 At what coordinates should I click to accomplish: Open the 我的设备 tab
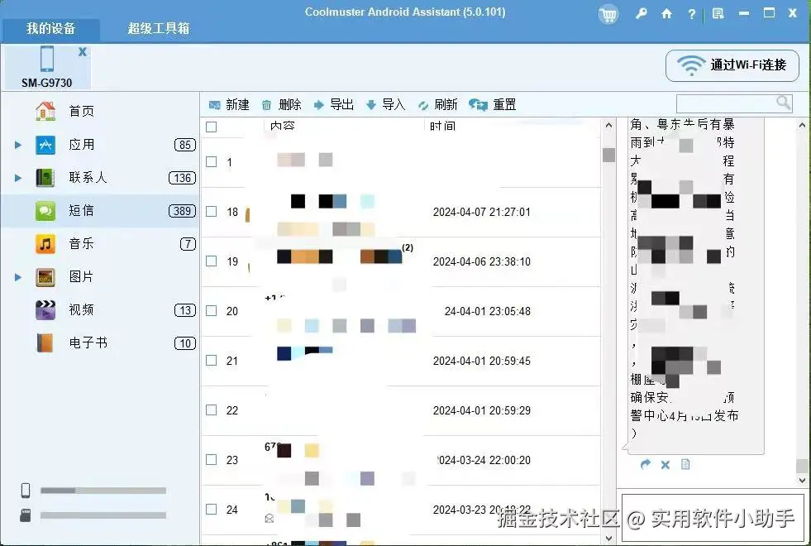[51, 29]
